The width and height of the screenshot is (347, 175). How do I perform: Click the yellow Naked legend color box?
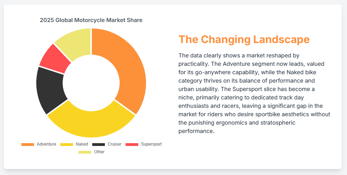coord(67,144)
